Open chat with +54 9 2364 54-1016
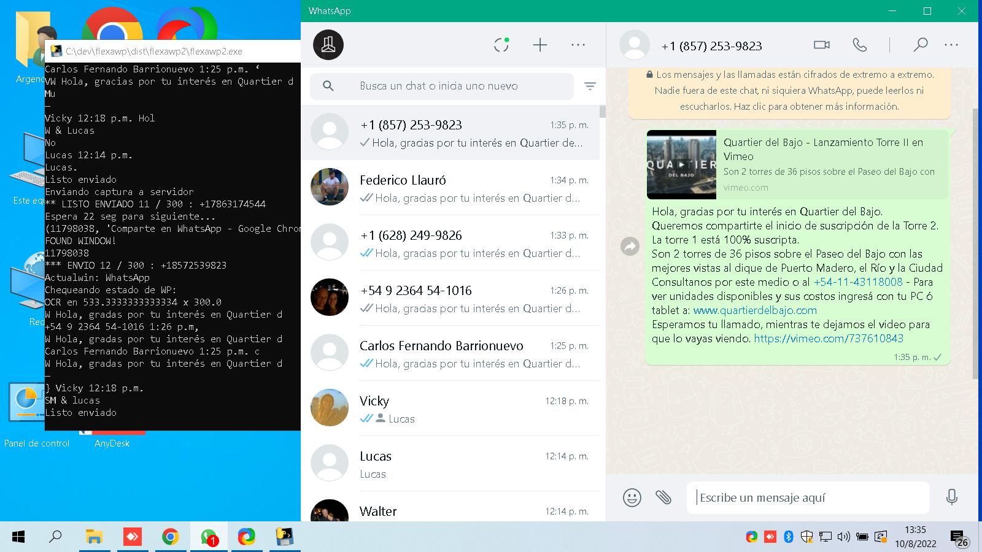 click(450, 298)
